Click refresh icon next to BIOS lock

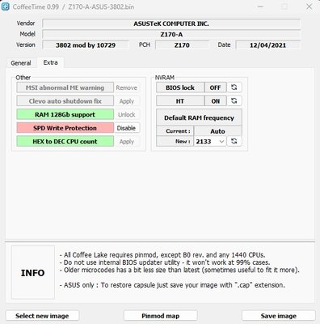[234, 87]
